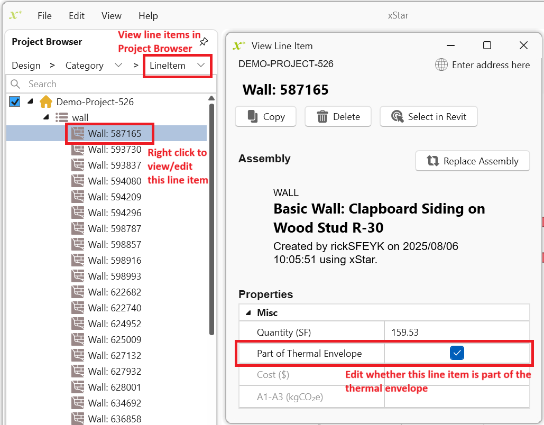This screenshot has width=544, height=425.
Task: Click the search magnifier icon
Action: click(x=16, y=84)
